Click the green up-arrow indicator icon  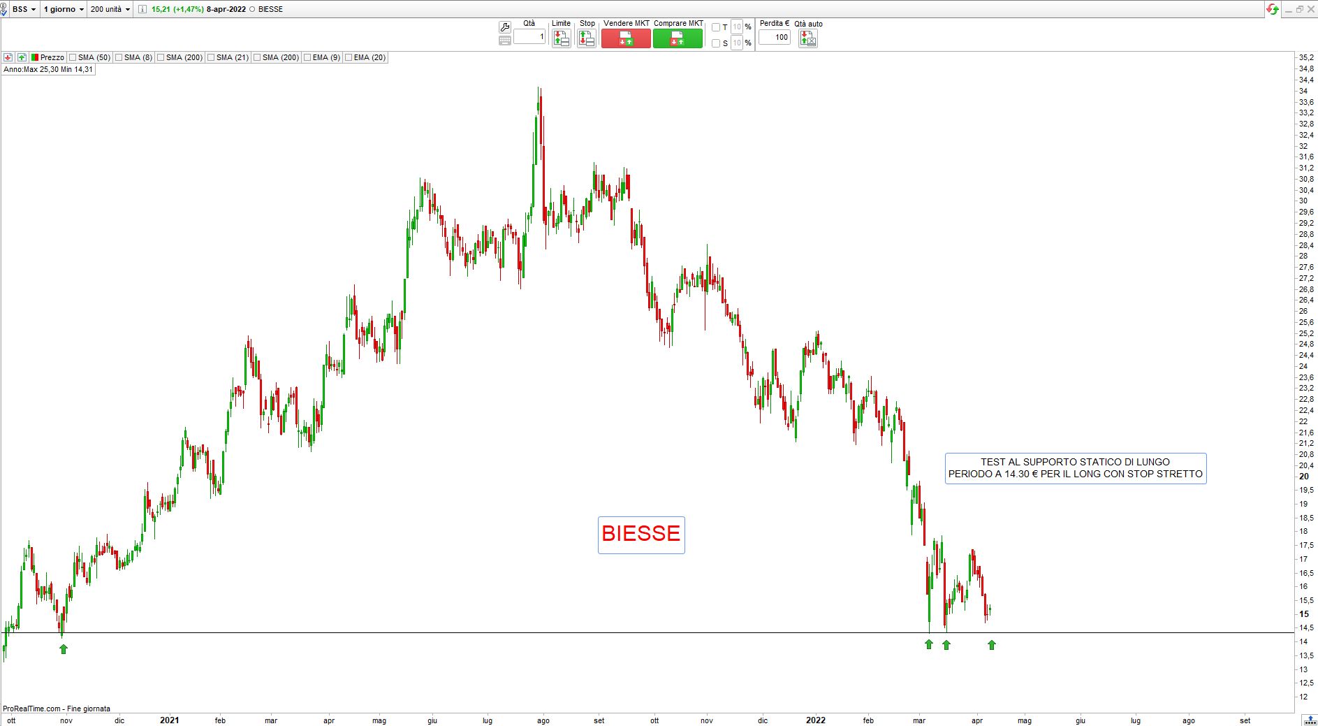pyautogui.click(x=22, y=57)
